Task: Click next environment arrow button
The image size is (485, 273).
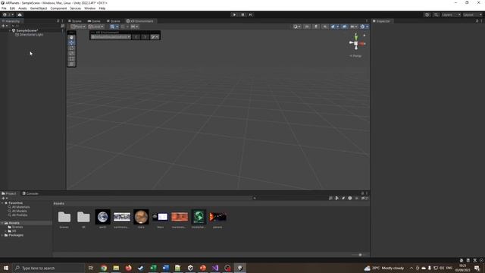Action: (x=145, y=37)
